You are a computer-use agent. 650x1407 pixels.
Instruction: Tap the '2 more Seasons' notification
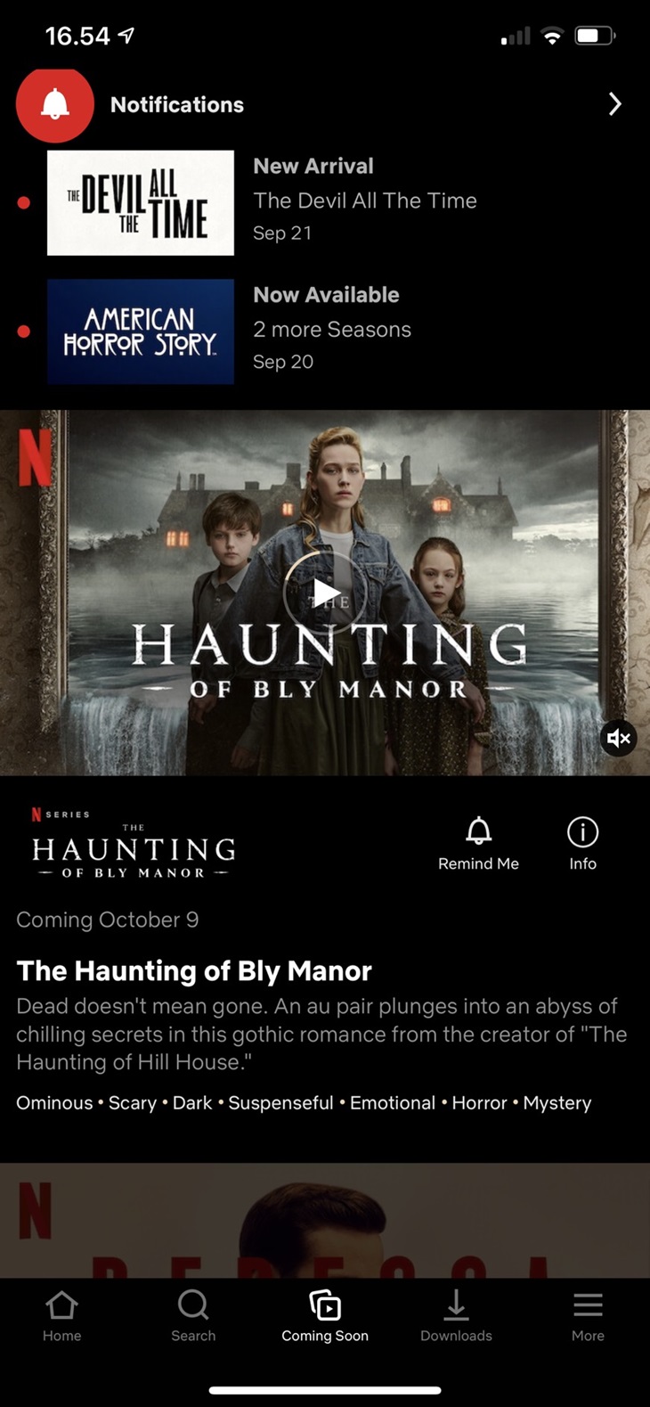(x=332, y=330)
